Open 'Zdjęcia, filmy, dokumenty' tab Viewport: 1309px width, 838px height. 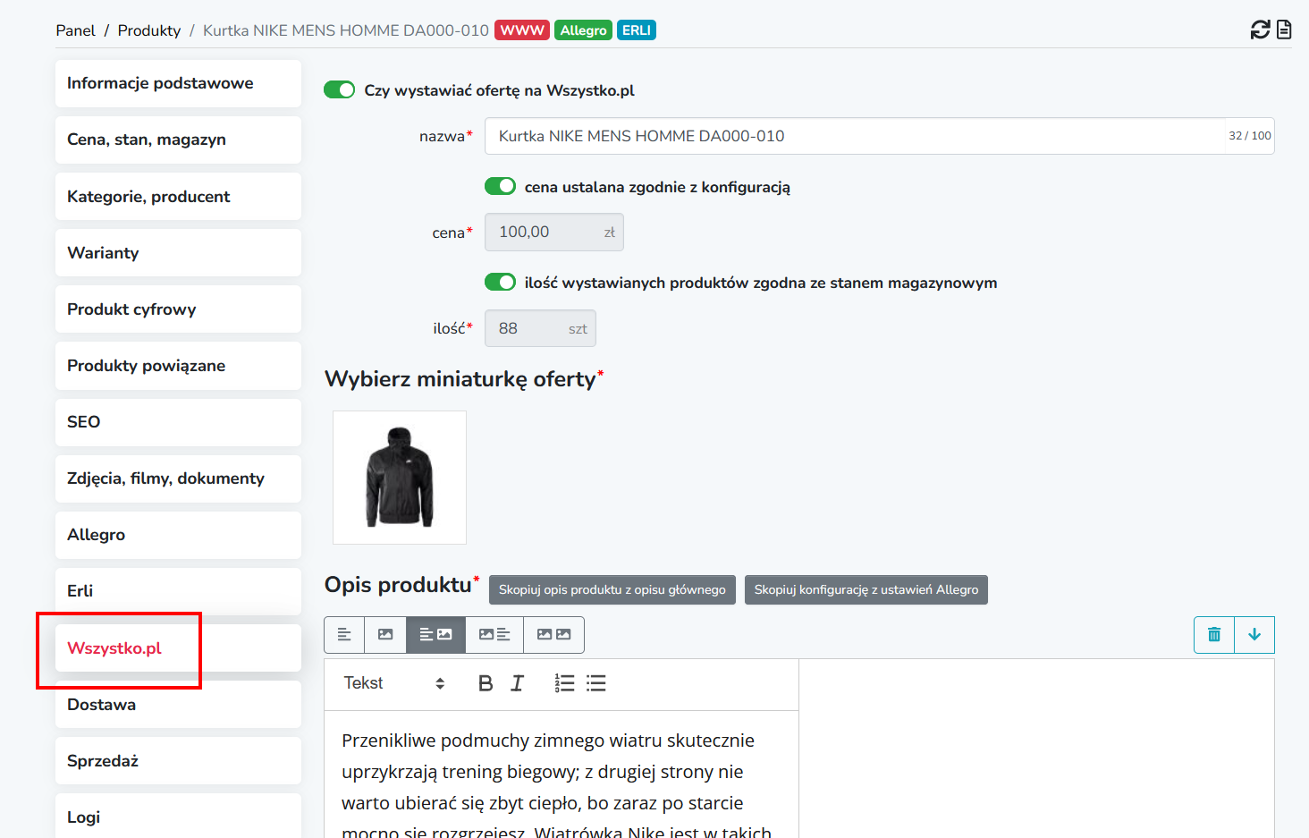(178, 478)
